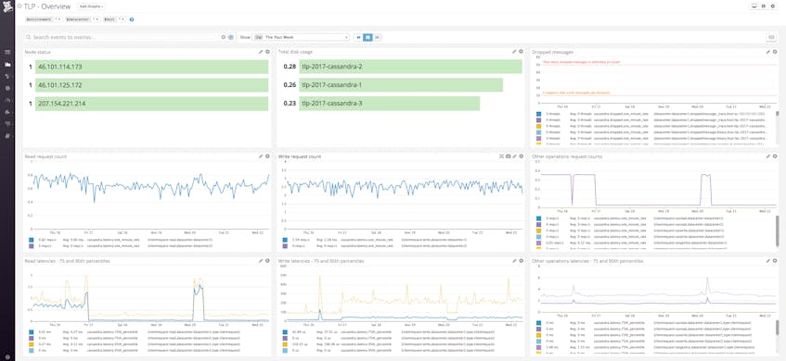Edit the Write latencies widget
The height and width of the screenshot is (361, 786).
[514, 261]
